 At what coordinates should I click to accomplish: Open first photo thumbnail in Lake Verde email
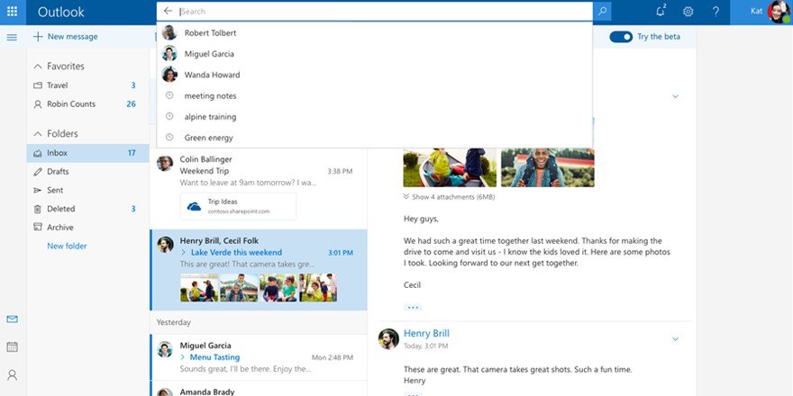[199, 288]
